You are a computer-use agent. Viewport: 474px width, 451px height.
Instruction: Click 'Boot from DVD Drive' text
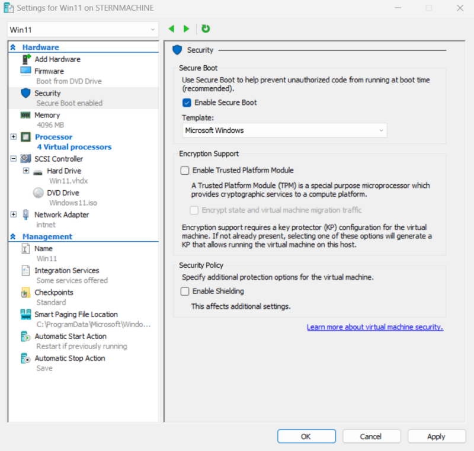coord(69,81)
